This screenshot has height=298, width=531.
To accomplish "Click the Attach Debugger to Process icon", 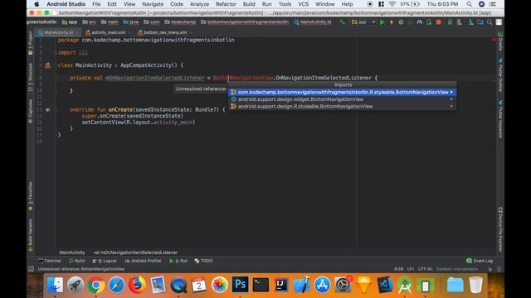I will click(429, 22).
